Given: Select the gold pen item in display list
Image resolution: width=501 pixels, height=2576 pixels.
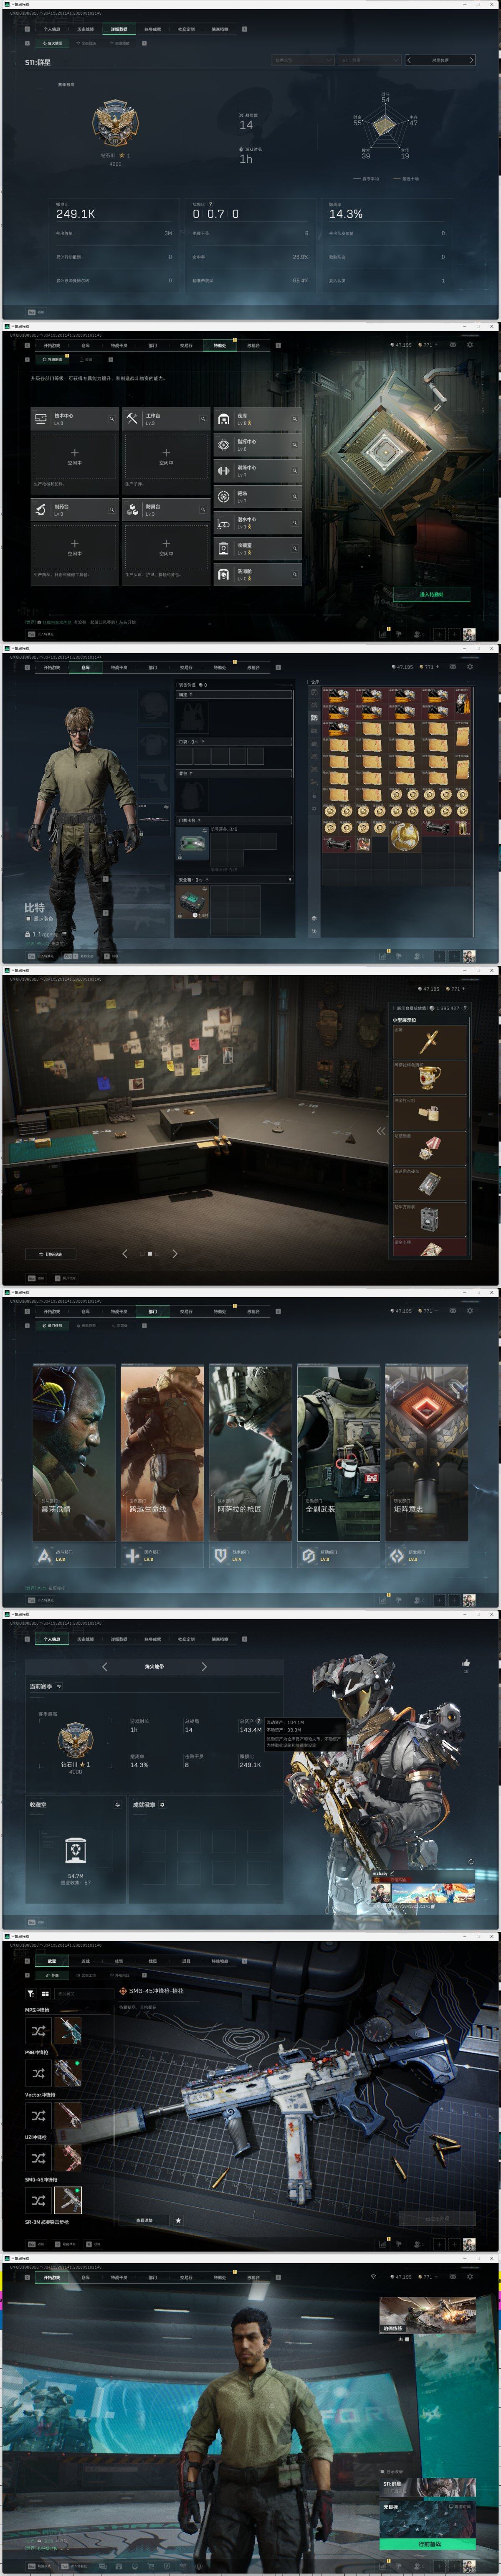Looking at the screenshot, I should pyautogui.click(x=429, y=1043).
